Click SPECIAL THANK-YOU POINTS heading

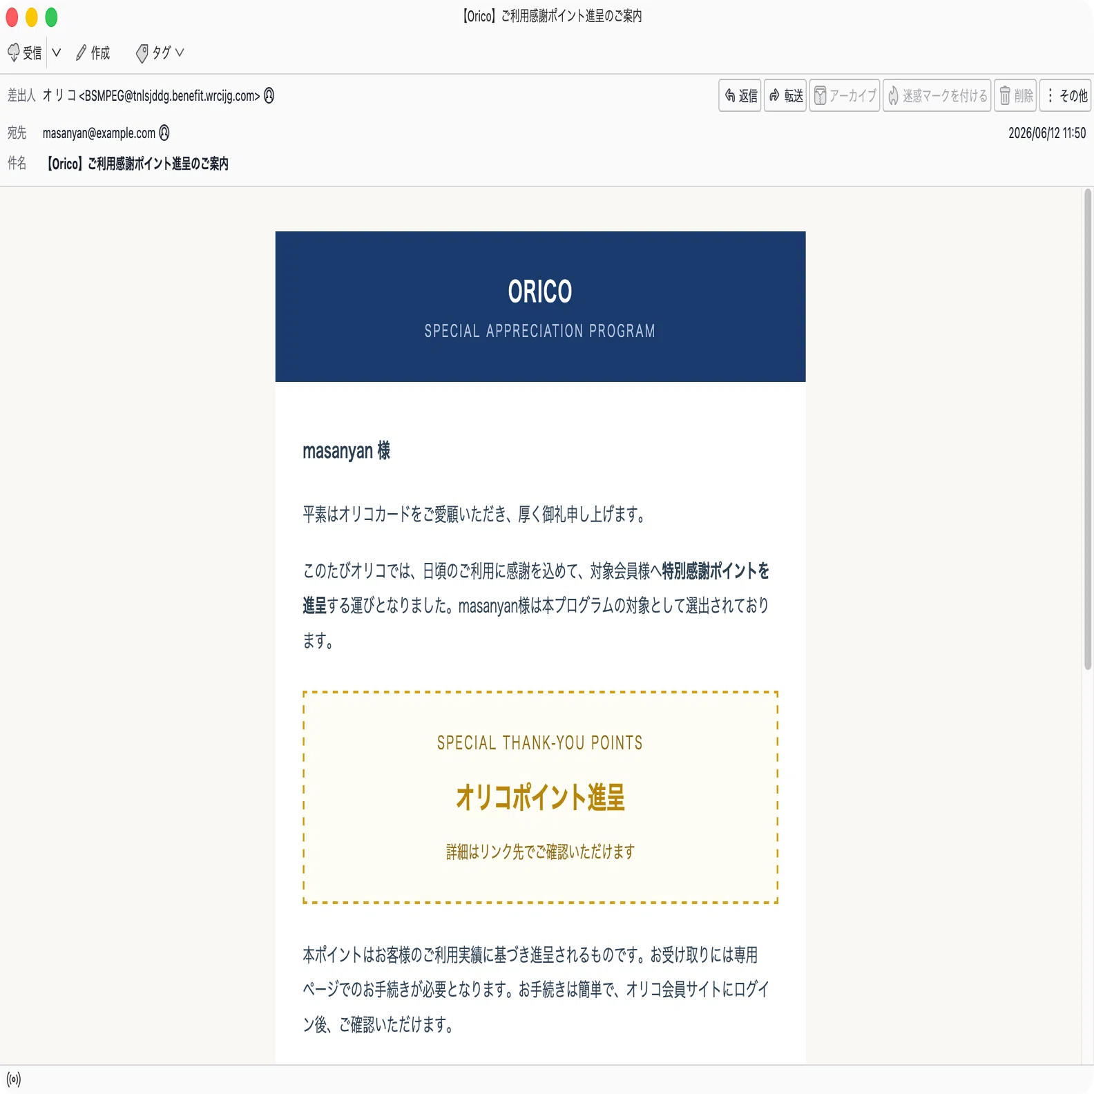tap(540, 743)
